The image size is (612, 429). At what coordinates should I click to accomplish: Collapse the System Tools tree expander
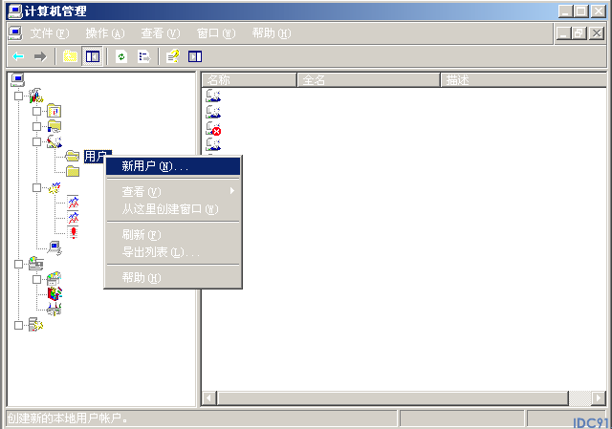[18, 96]
